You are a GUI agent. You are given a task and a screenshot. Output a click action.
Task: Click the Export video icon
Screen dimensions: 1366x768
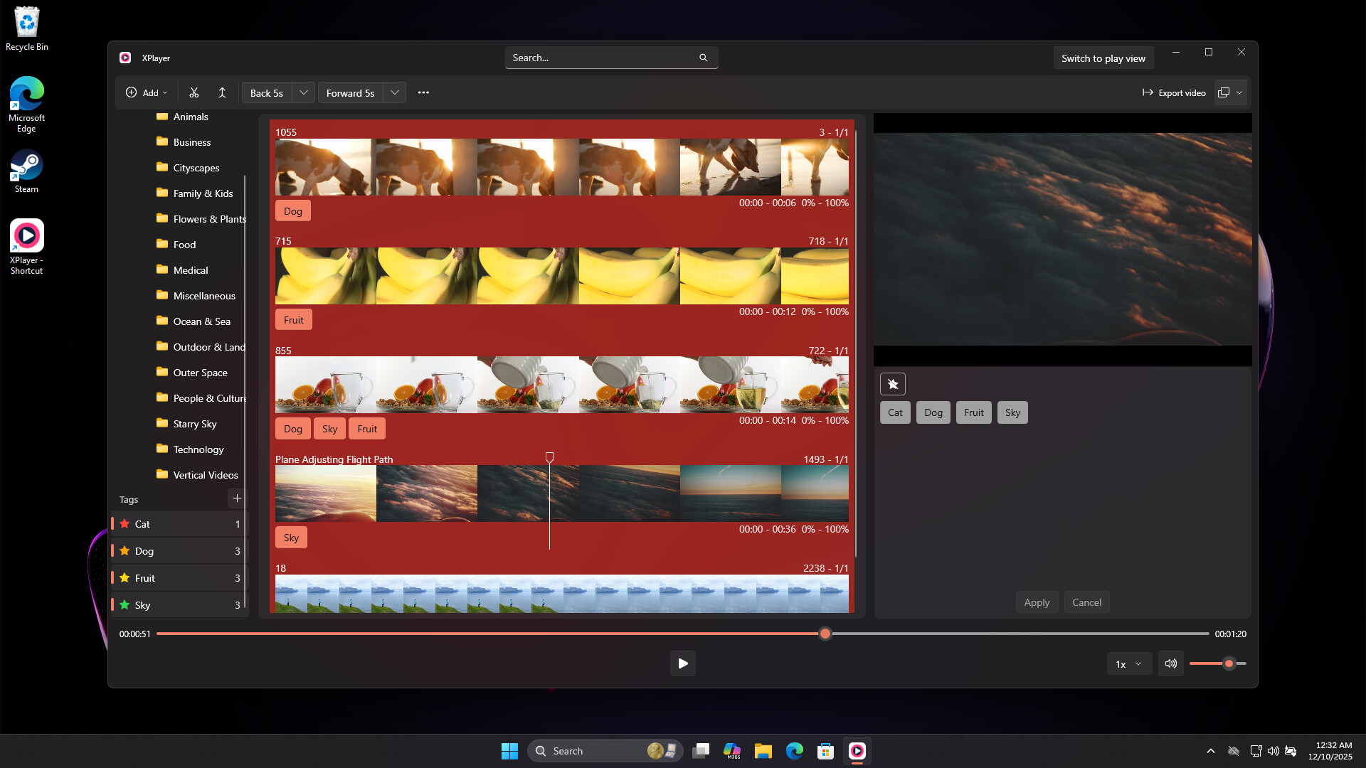(1148, 92)
